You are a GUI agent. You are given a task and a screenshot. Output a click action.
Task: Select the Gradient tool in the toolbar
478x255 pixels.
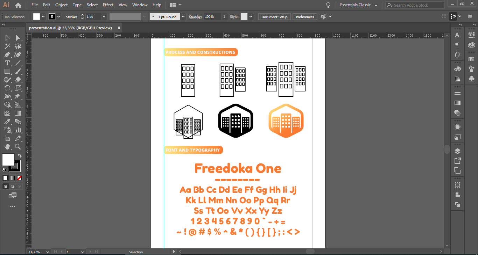point(18,113)
